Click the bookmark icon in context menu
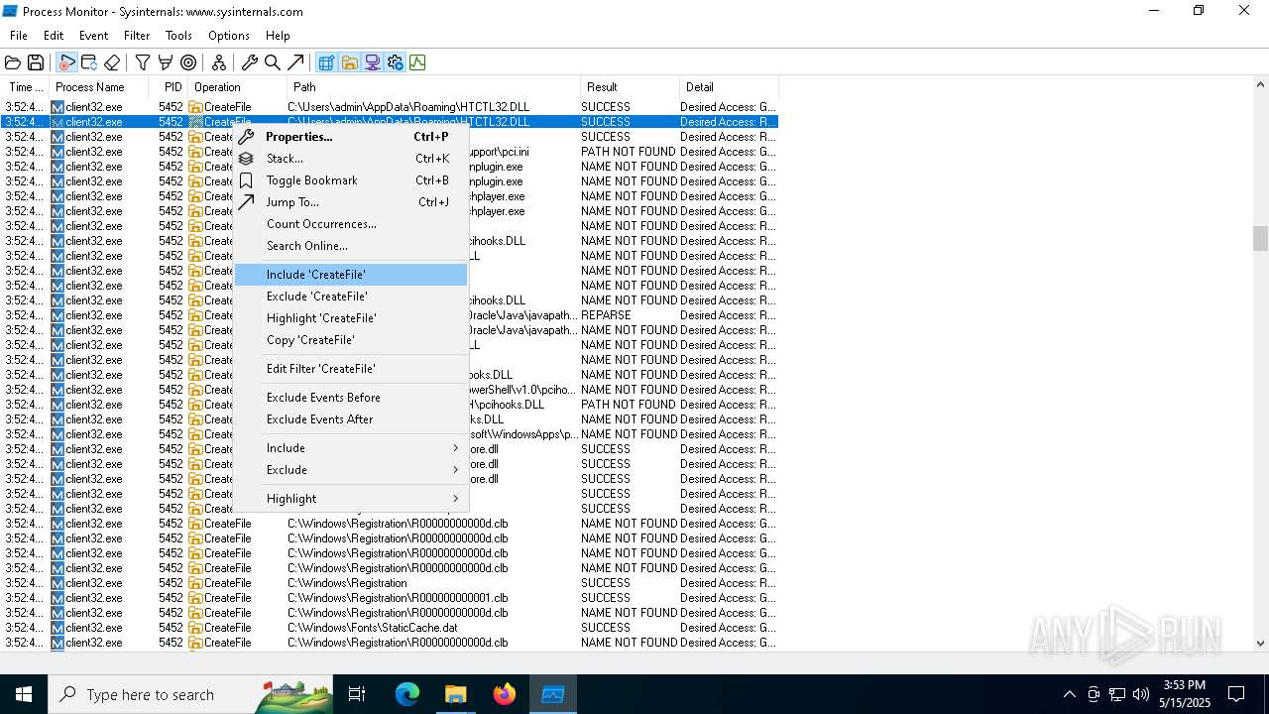 246,180
